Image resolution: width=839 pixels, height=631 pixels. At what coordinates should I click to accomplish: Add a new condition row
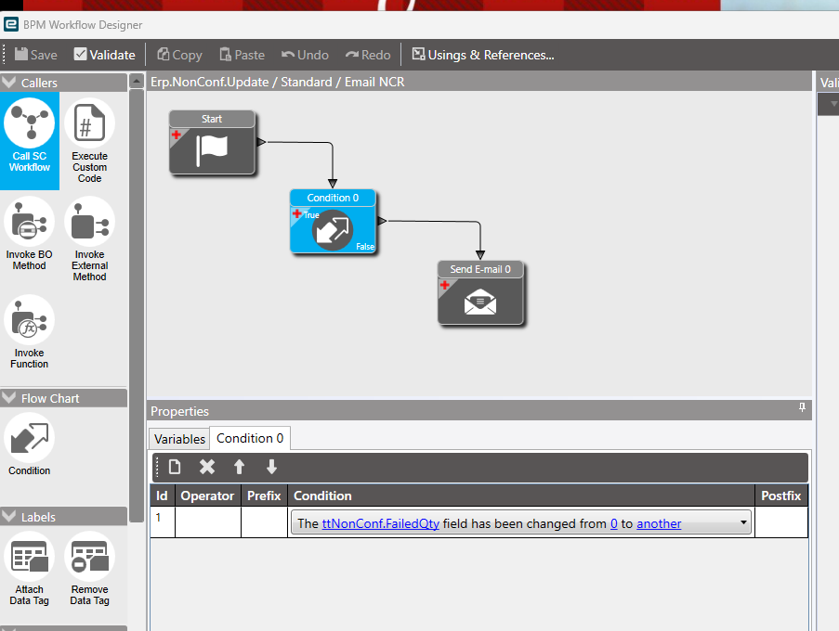175,467
